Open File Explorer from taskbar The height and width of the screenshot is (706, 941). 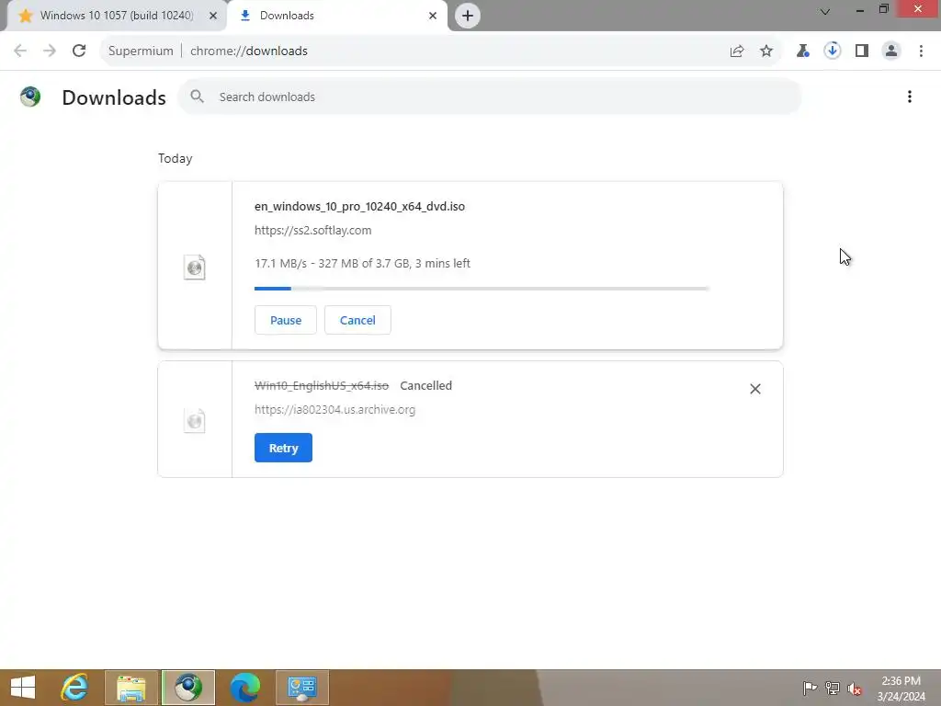[x=131, y=688]
